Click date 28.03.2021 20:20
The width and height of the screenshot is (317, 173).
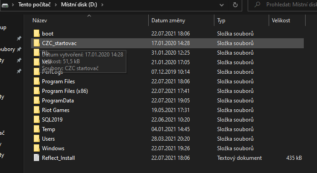click(171, 139)
